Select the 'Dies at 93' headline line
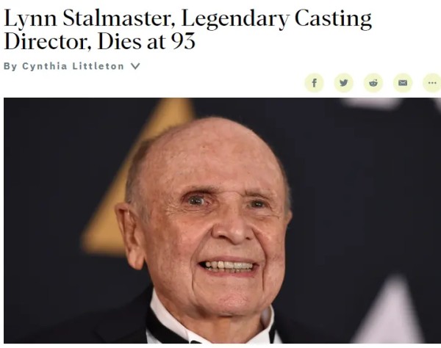This screenshot has height=348, width=441. [x=146, y=42]
